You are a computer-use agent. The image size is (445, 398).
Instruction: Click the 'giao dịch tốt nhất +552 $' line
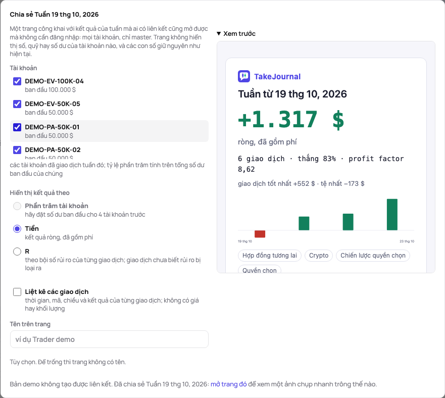[301, 184]
